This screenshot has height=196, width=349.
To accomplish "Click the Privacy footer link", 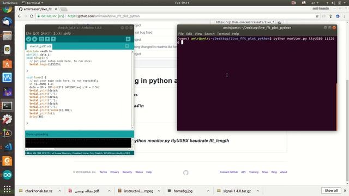I will [115, 172].
